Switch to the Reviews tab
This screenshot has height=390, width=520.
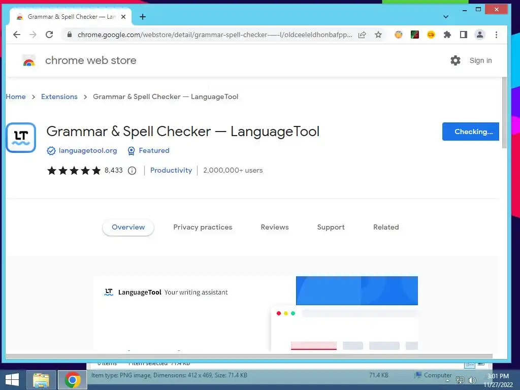275,227
